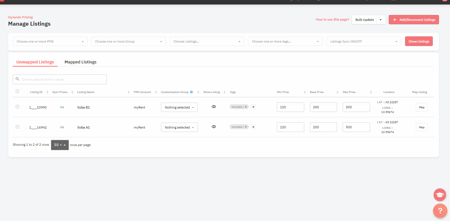The height and width of the screenshot is (221, 450).
Task: Click the Add/Reconnect Listings button
Action: click(414, 20)
